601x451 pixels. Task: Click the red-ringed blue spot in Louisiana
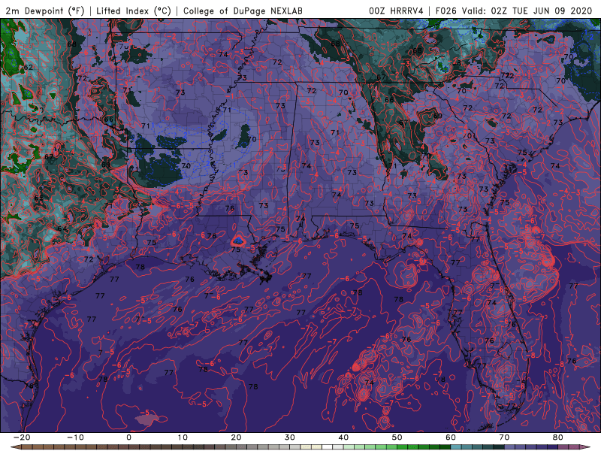[238, 241]
